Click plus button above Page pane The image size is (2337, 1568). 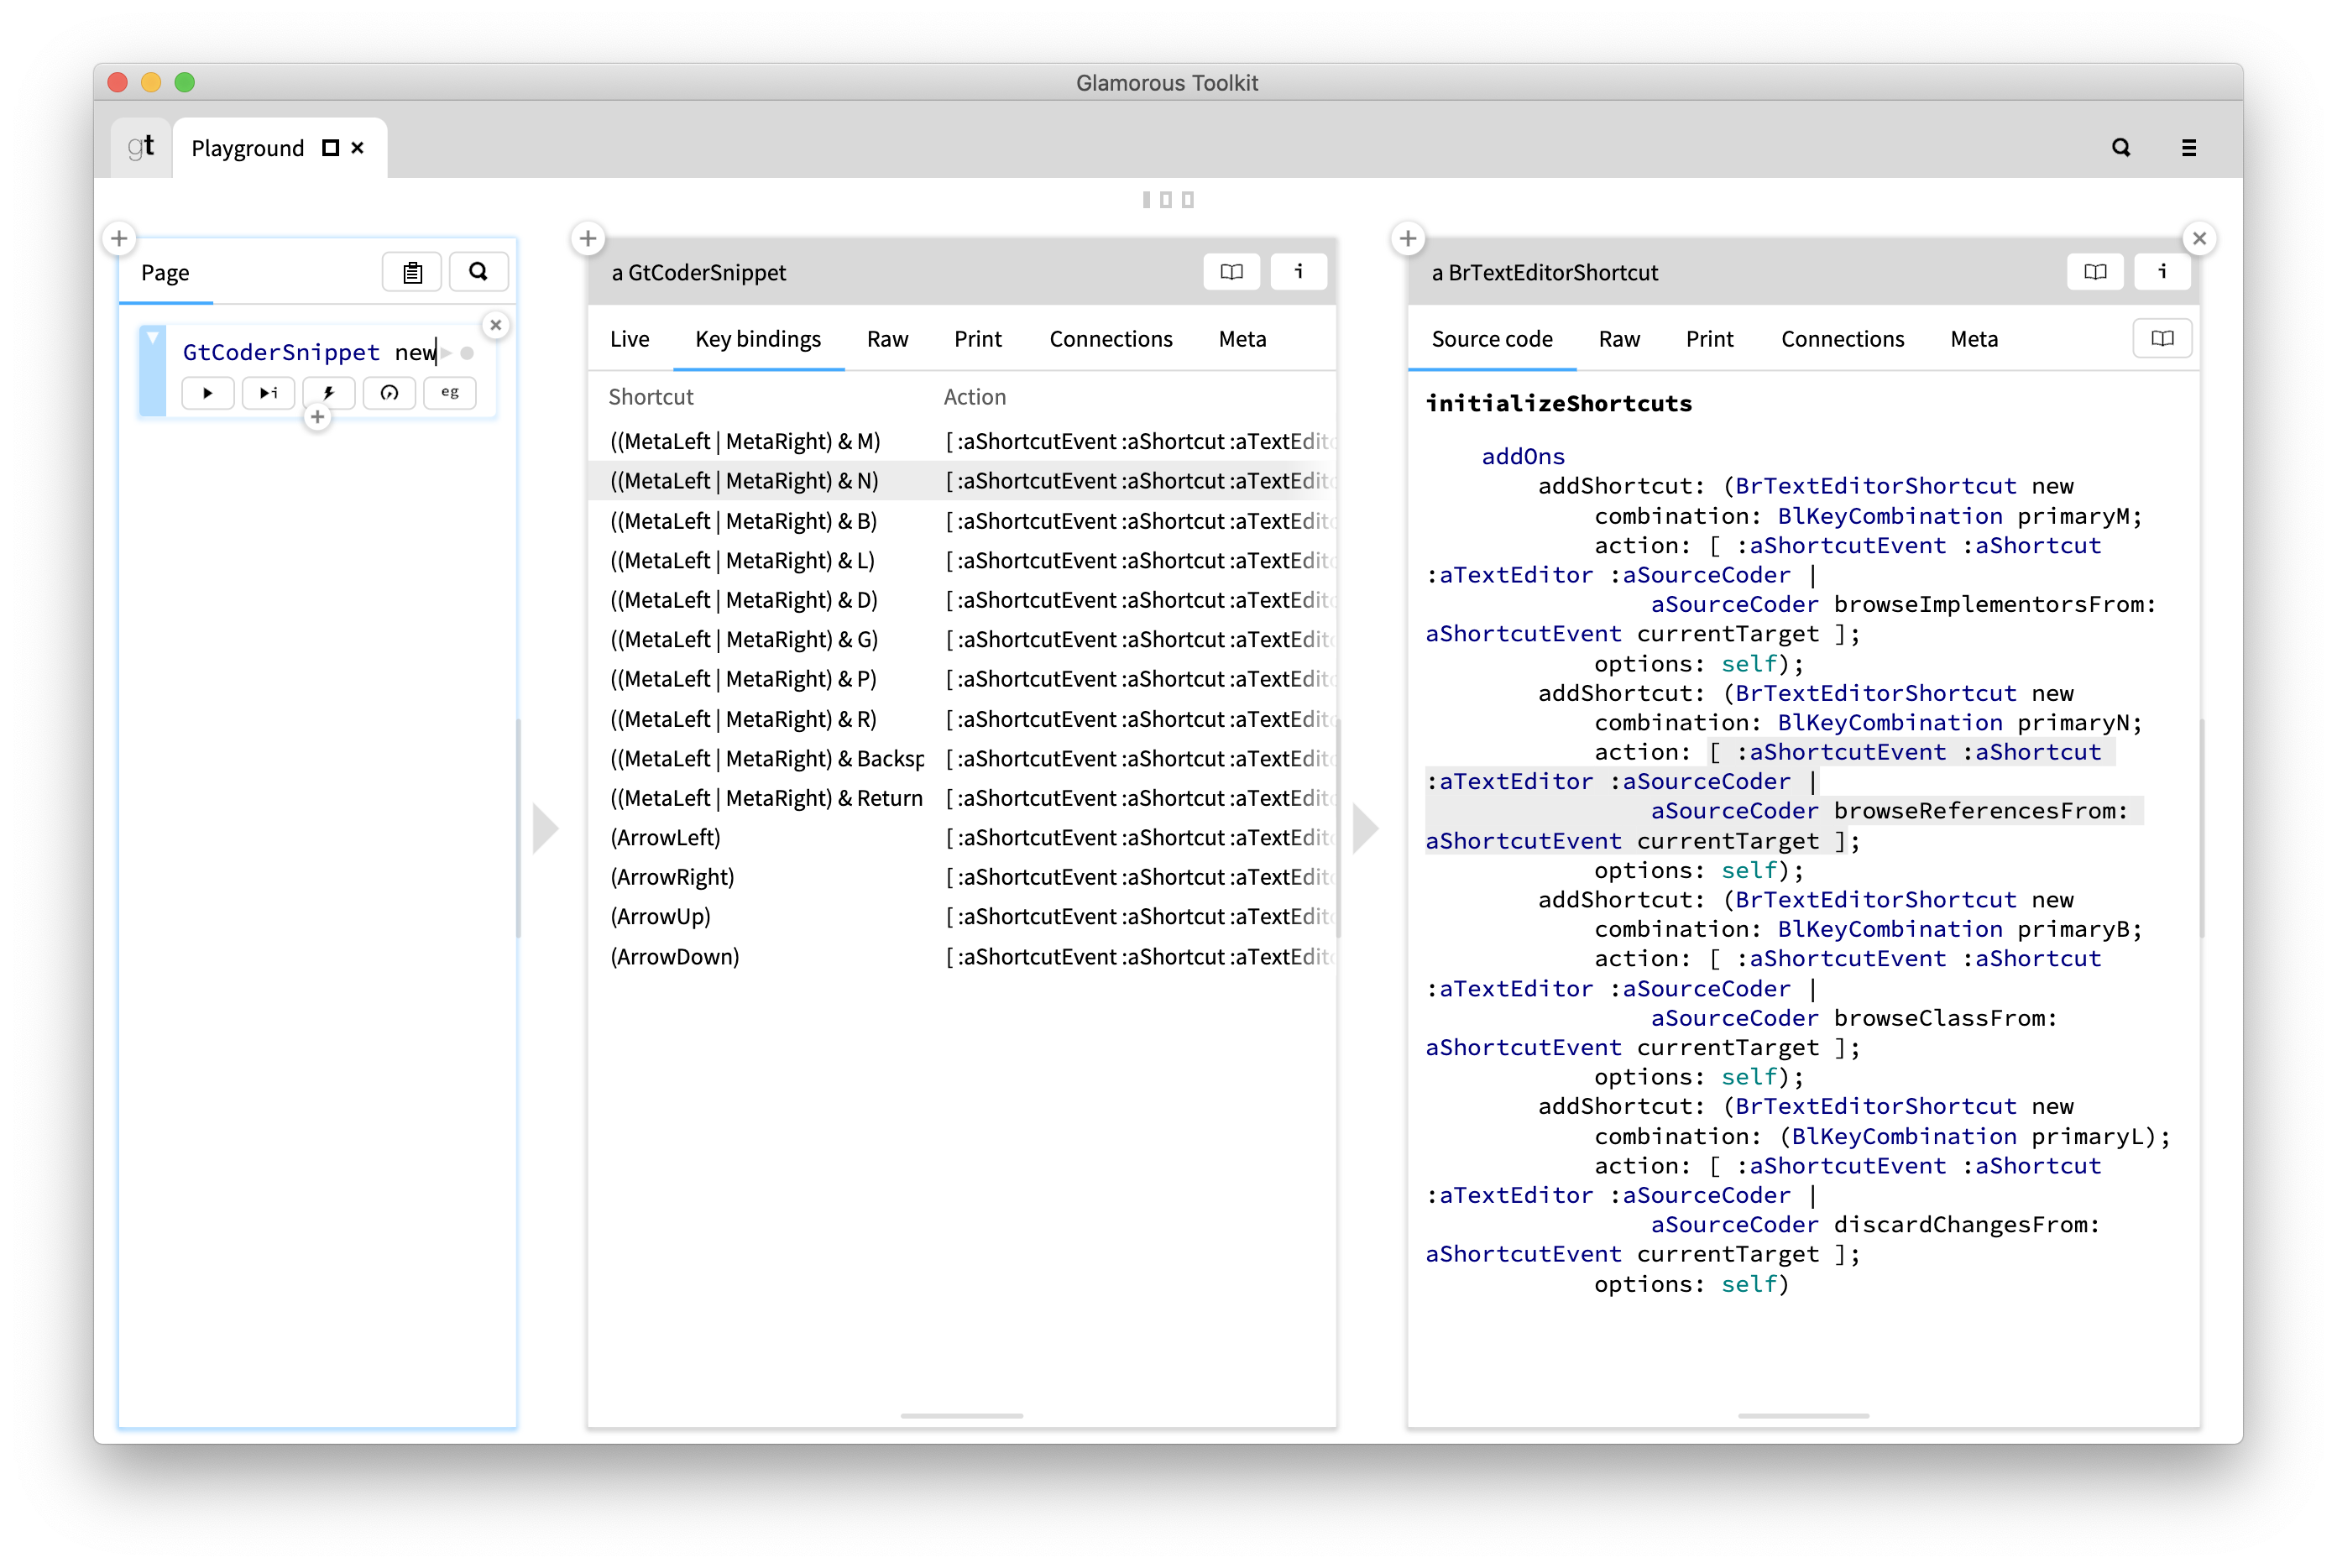pyautogui.click(x=119, y=238)
